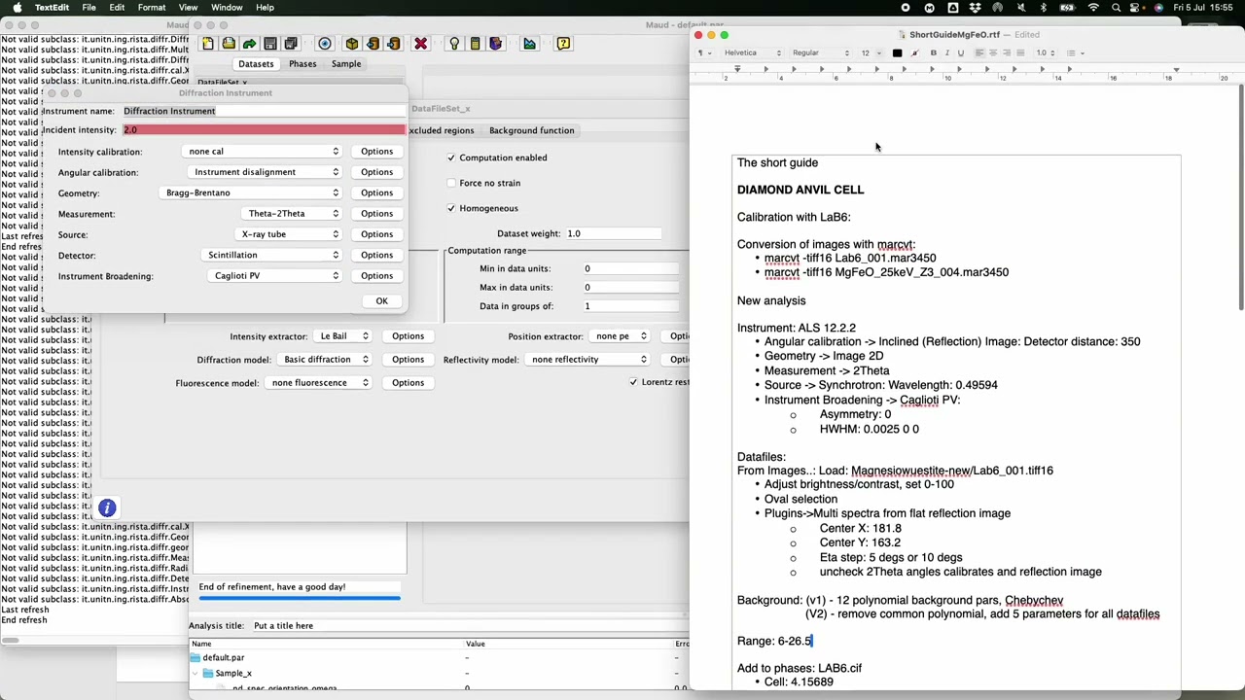Click the yellow question mark help icon
The image size is (1245, 700).
coord(563,44)
